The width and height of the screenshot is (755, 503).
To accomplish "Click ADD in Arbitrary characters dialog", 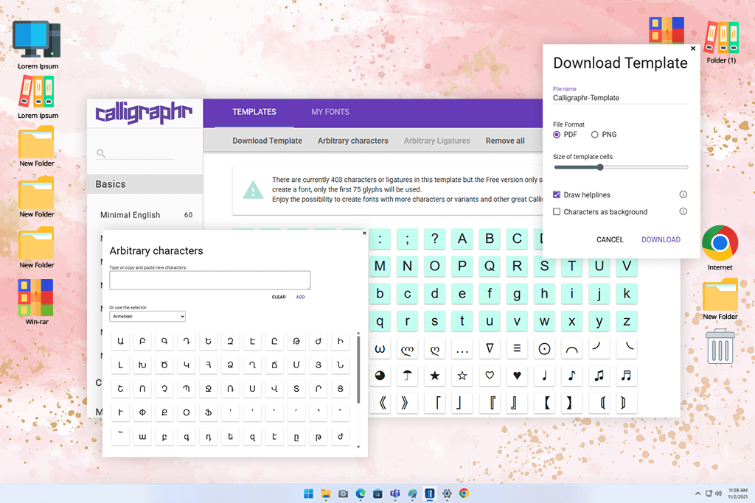I will point(301,298).
